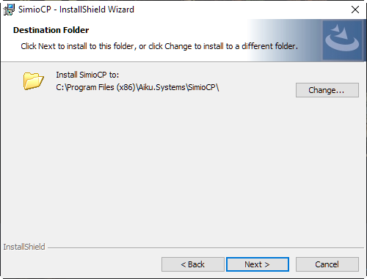Image resolution: width=367 pixels, height=279 pixels.
Task: Close the InstallShield Wizard window
Action: point(355,10)
